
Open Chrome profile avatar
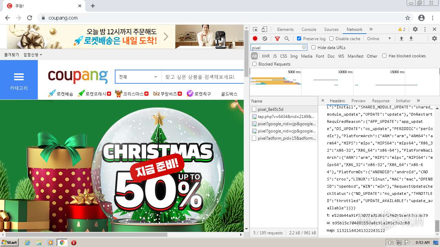[421, 18]
